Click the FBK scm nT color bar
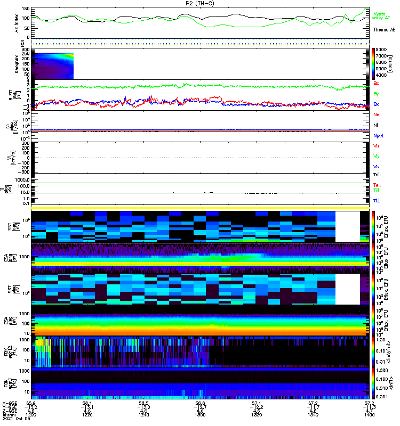400x426 pixels. pyautogui.click(x=373, y=383)
